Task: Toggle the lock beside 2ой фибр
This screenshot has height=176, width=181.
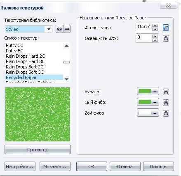Action: (166, 113)
